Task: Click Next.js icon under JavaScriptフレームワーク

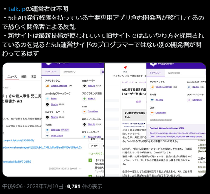Action: coord(47,104)
